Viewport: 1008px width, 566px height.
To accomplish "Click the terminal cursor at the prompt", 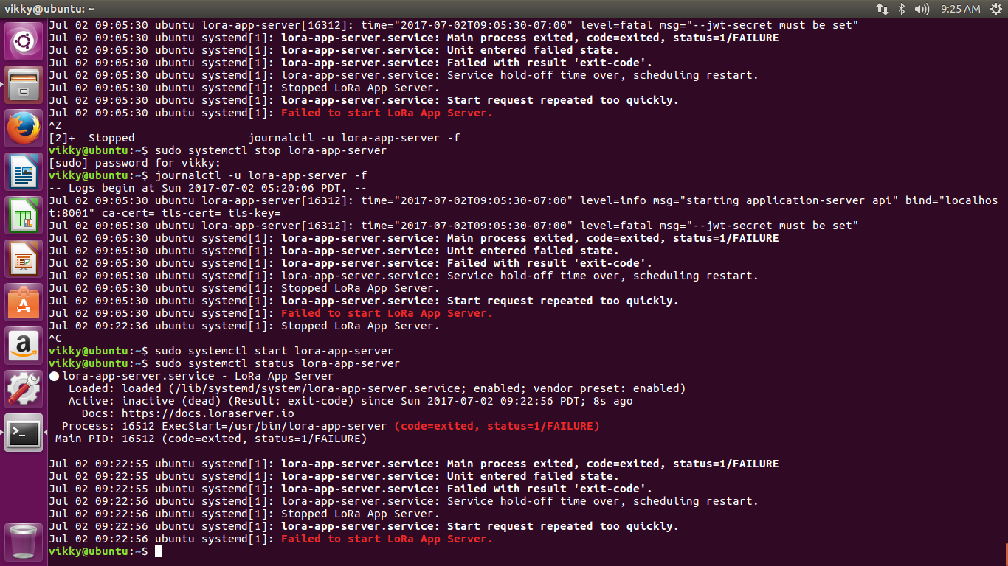I will click(x=156, y=551).
